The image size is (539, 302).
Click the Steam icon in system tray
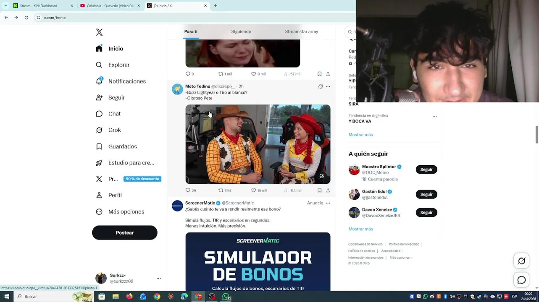479,297
